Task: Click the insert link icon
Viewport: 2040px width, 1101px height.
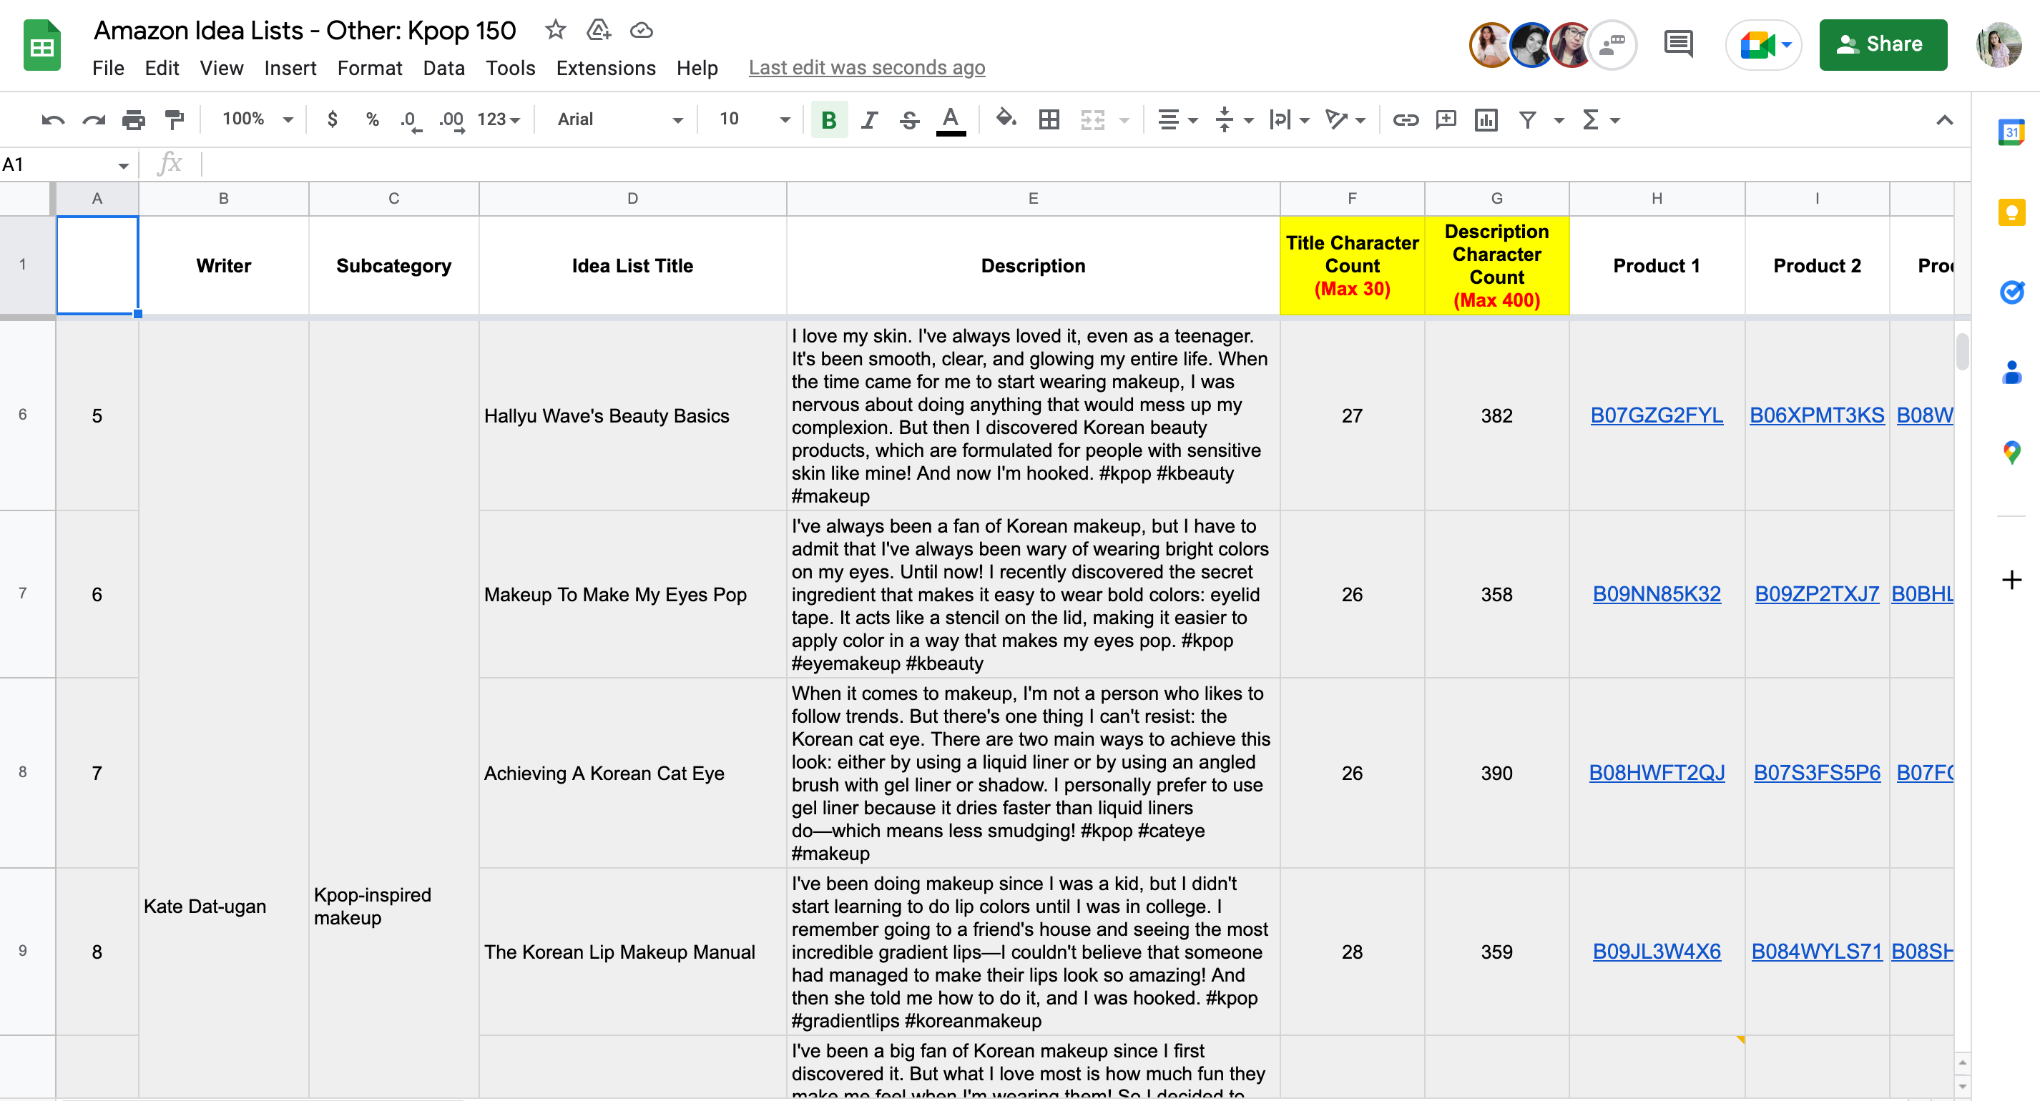Action: pyautogui.click(x=1405, y=119)
